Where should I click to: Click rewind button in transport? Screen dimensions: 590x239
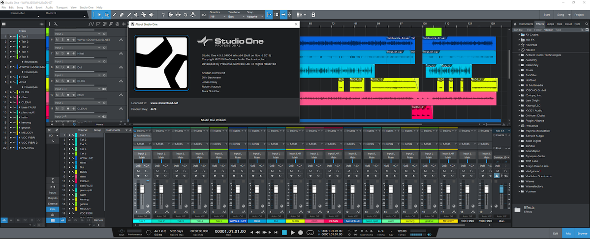click(258, 233)
